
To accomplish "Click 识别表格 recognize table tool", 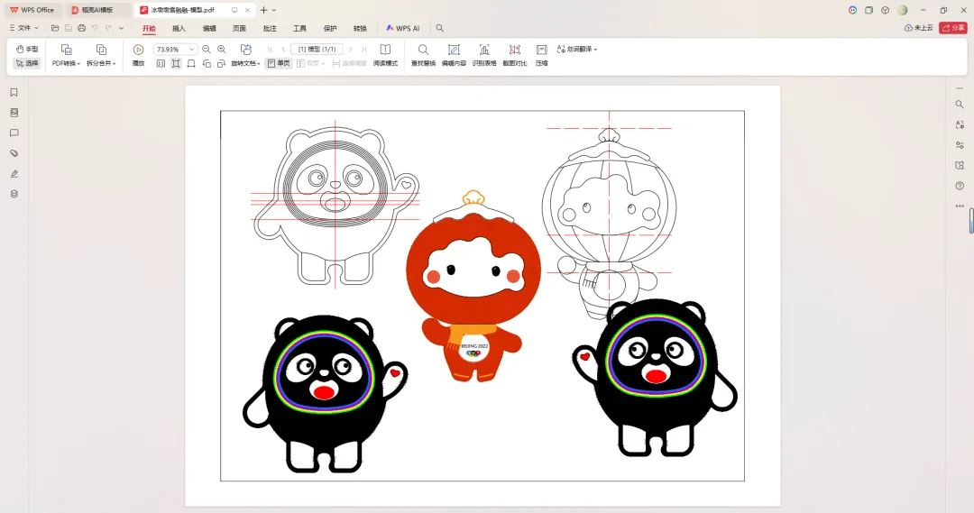I will (484, 55).
